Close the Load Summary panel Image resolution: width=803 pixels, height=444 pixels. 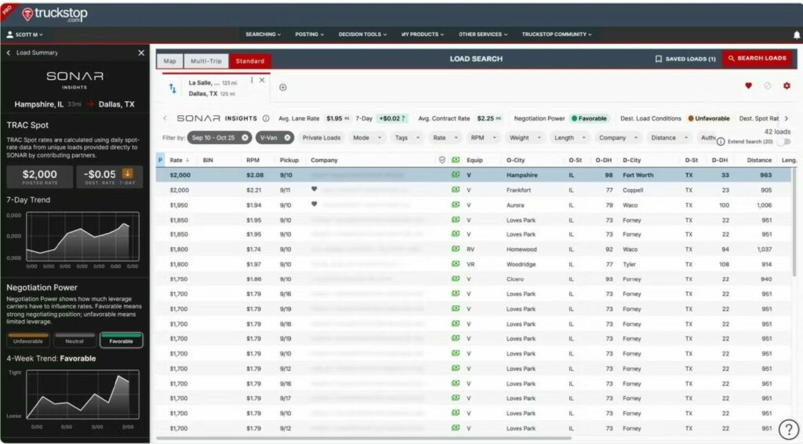pyautogui.click(x=141, y=52)
